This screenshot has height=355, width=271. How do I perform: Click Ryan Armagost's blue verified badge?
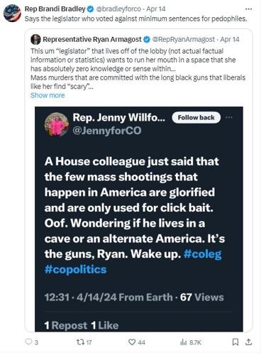pos(147,39)
